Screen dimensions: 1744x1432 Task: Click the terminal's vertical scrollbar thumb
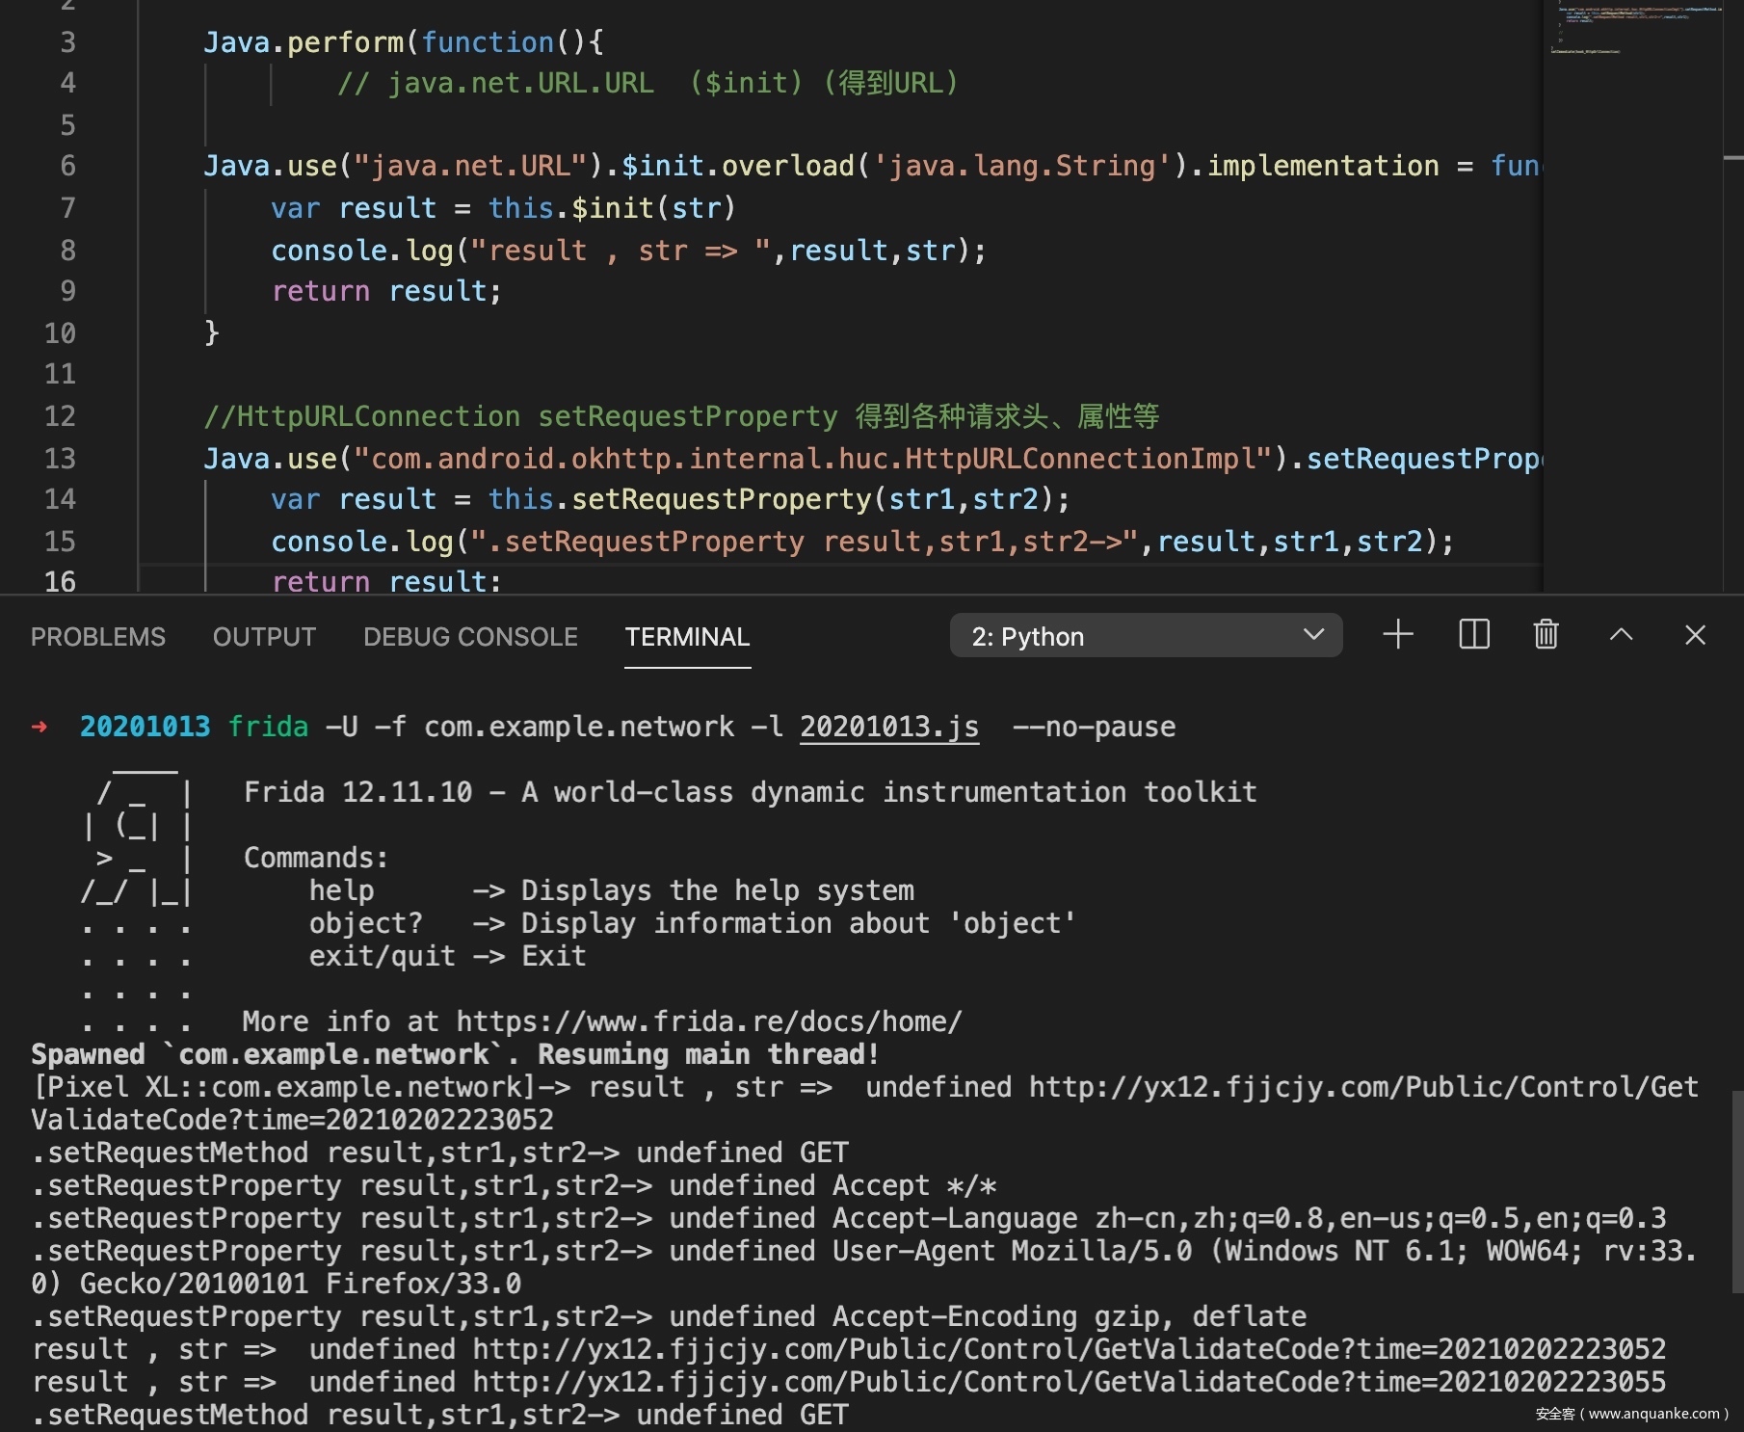pyautogui.click(x=1736, y=1190)
